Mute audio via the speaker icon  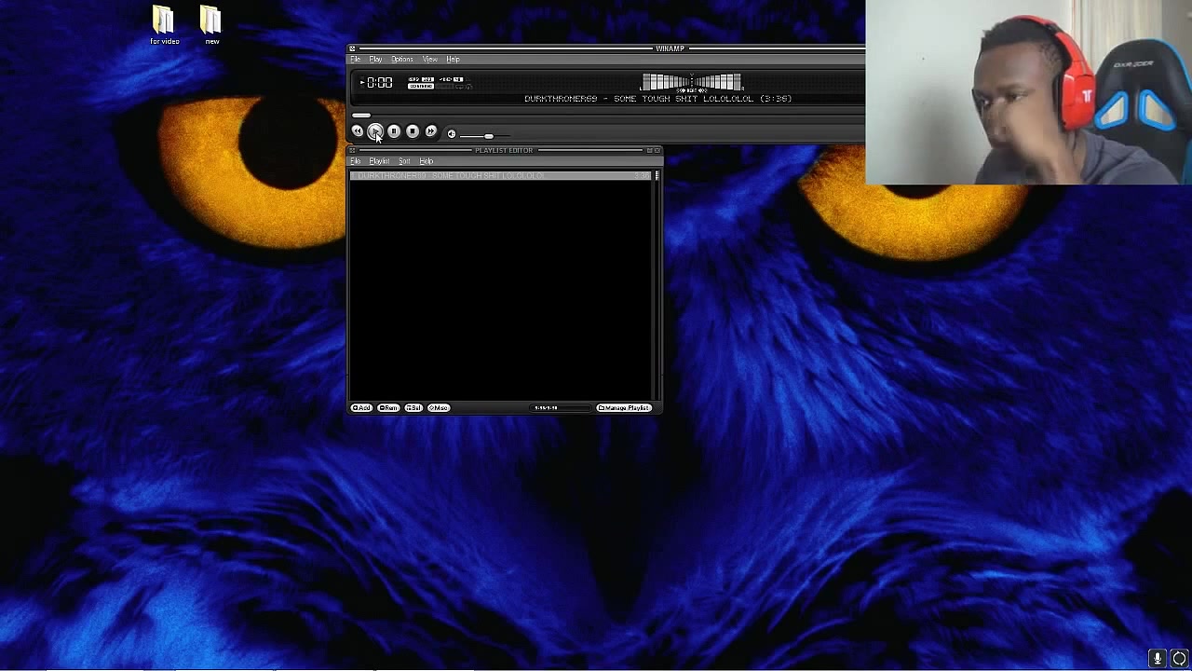click(452, 134)
